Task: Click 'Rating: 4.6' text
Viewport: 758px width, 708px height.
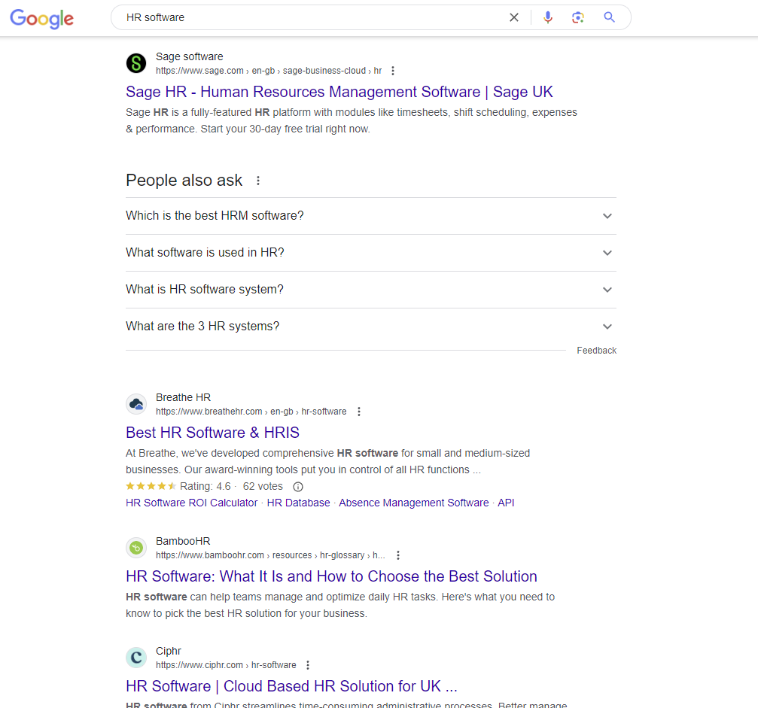Action: click(205, 486)
